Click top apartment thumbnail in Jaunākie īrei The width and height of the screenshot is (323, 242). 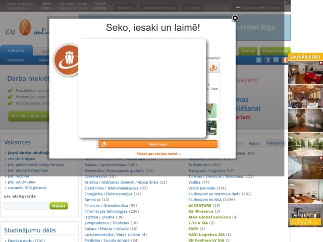click(305, 73)
